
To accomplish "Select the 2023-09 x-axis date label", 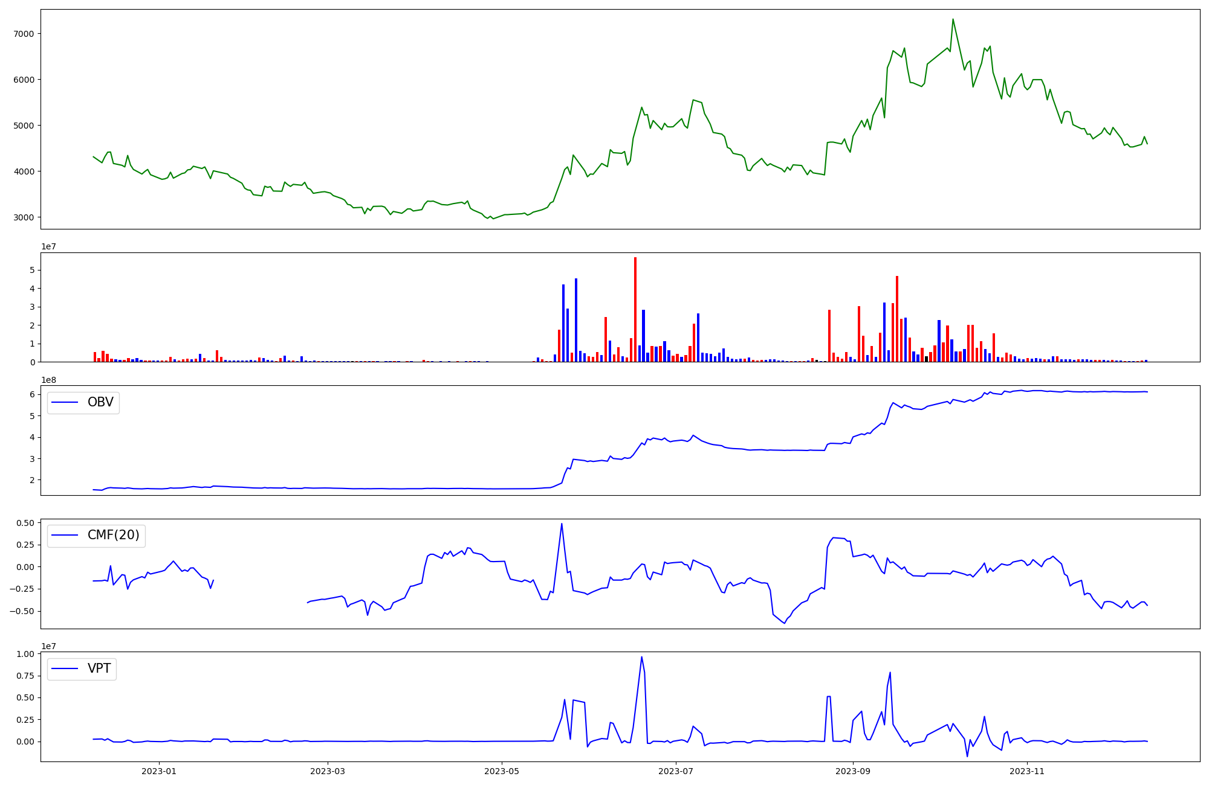I will (x=853, y=771).
